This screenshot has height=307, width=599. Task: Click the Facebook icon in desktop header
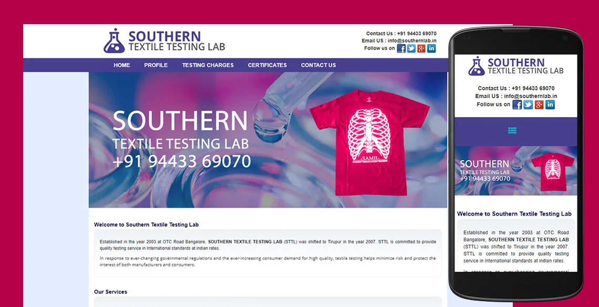click(x=401, y=48)
